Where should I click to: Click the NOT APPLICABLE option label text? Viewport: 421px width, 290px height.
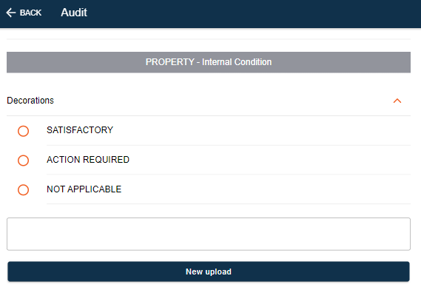click(x=84, y=189)
